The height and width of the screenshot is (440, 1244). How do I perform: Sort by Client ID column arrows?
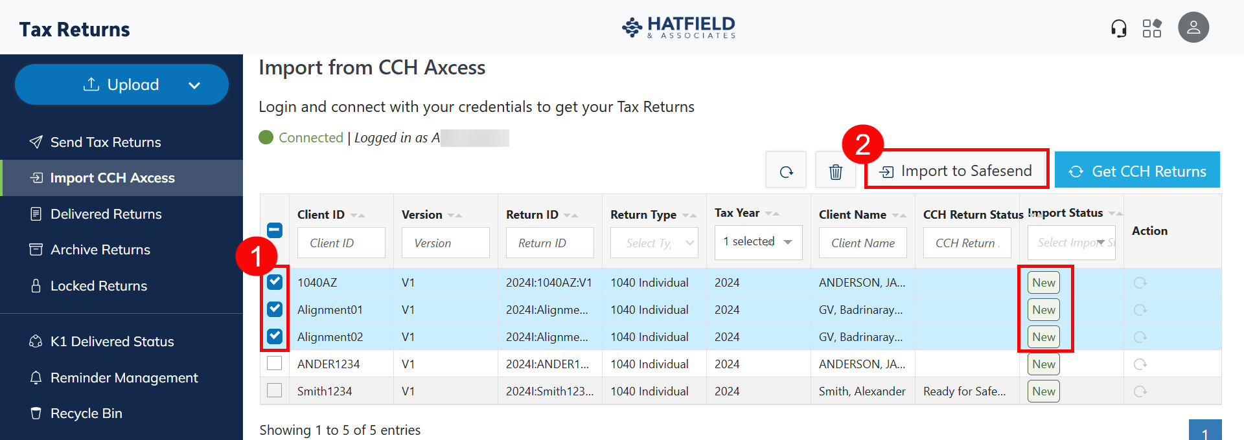pos(358,215)
